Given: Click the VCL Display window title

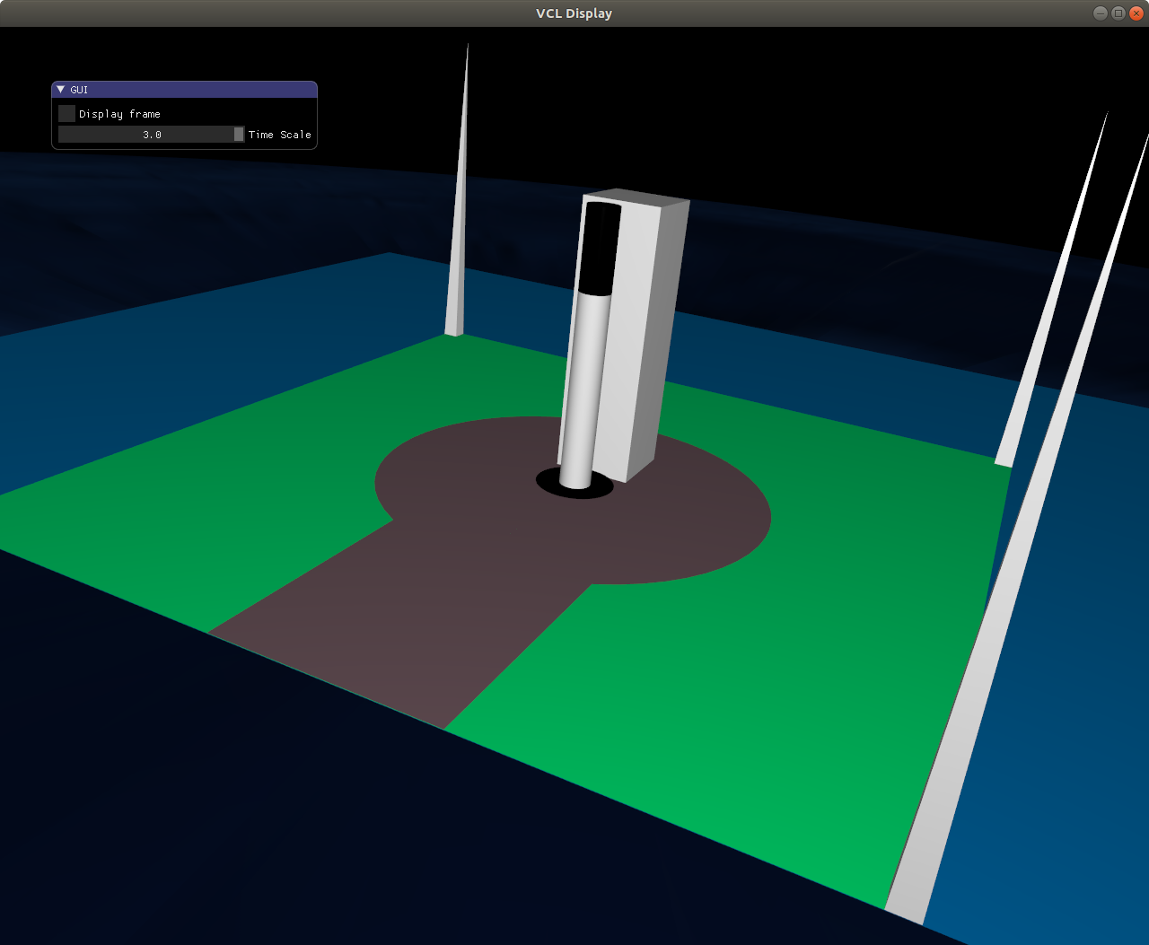Looking at the screenshot, I should [574, 13].
